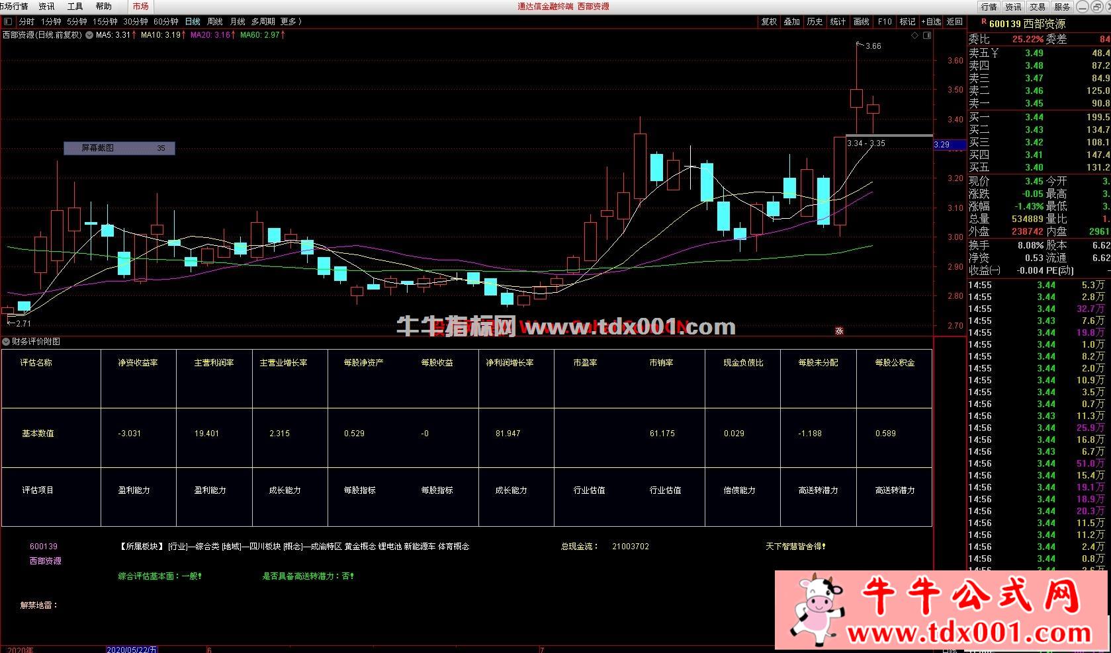
Task: Switch to the 分时 chart period
Action: pyautogui.click(x=26, y=22)
